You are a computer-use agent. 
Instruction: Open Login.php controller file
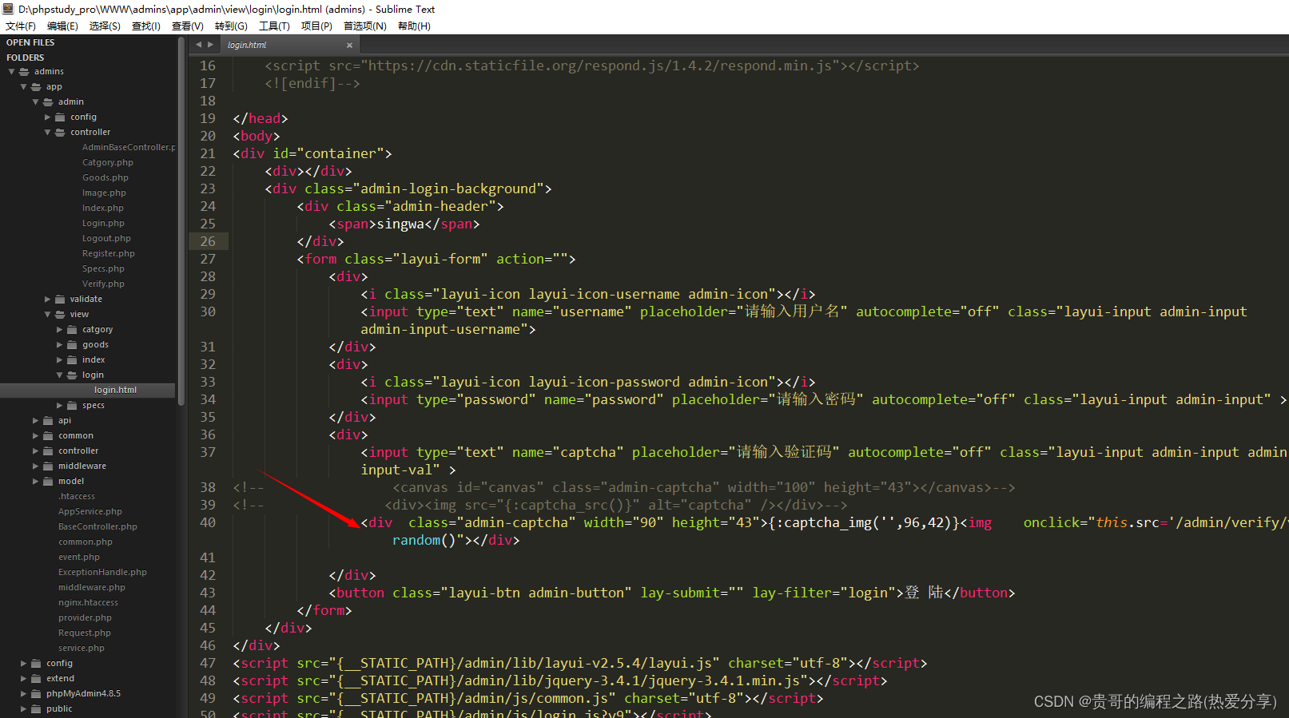coord(103,223)
